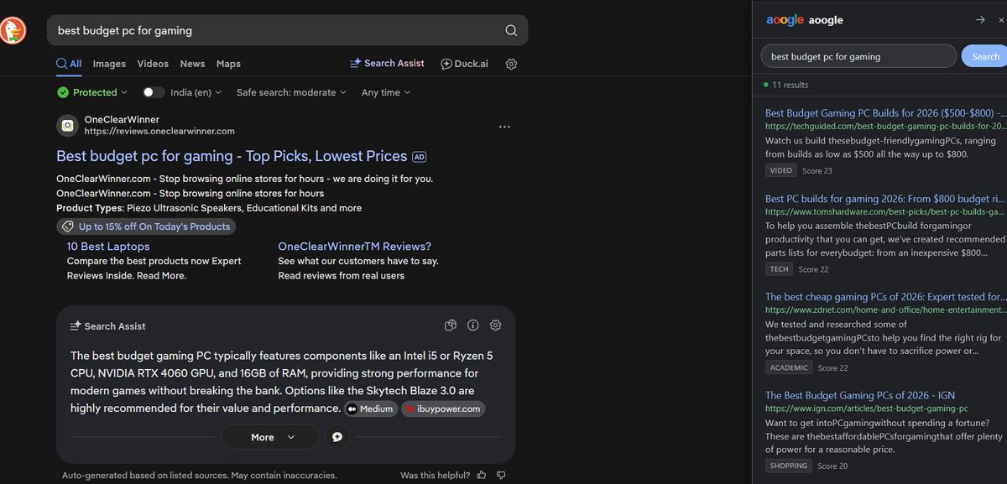This screenshot has height=484, width=1007.
Task: Open the Best budget pc for gaming ad link
Action: [232, 156]
